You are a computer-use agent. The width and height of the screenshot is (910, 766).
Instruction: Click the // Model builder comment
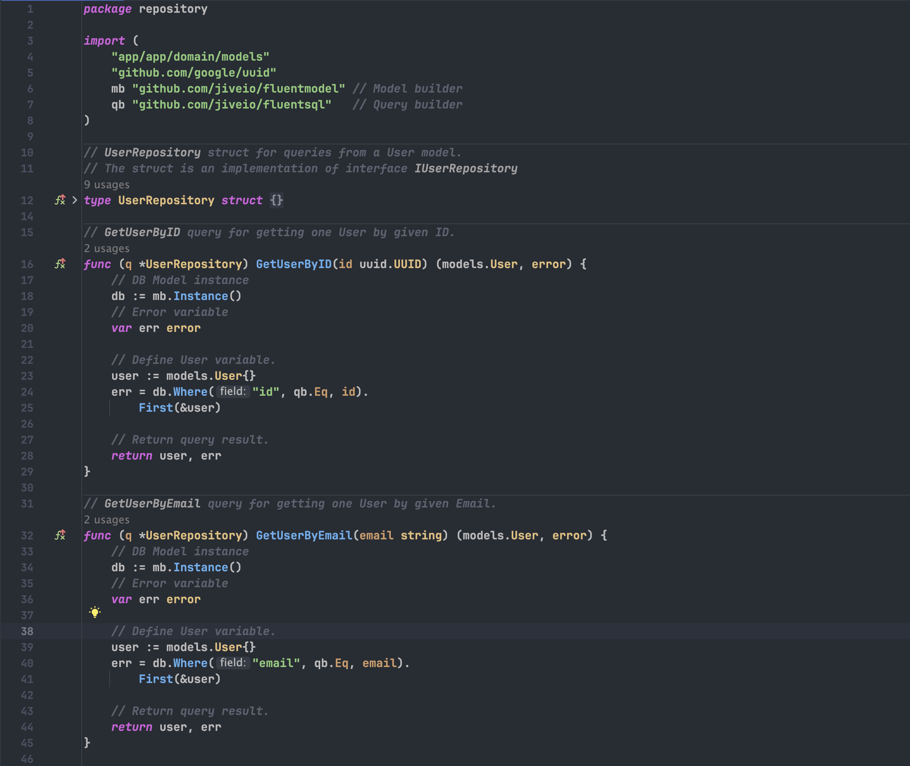[408, 89]
